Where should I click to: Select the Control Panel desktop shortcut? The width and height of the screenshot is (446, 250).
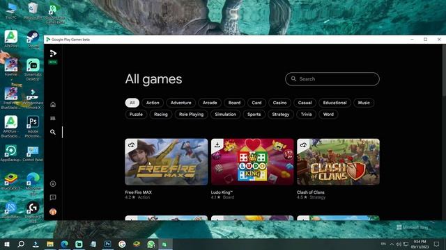(x=33, y=153)
